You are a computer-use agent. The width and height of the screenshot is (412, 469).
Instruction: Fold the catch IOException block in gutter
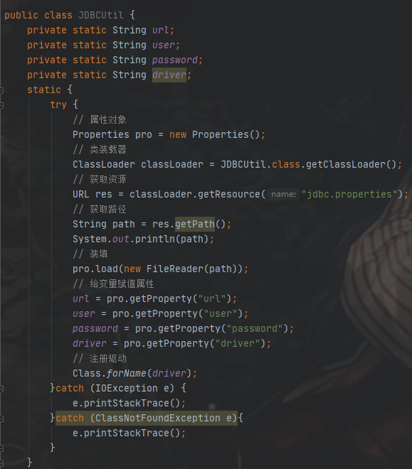click(x=1, y=389)
